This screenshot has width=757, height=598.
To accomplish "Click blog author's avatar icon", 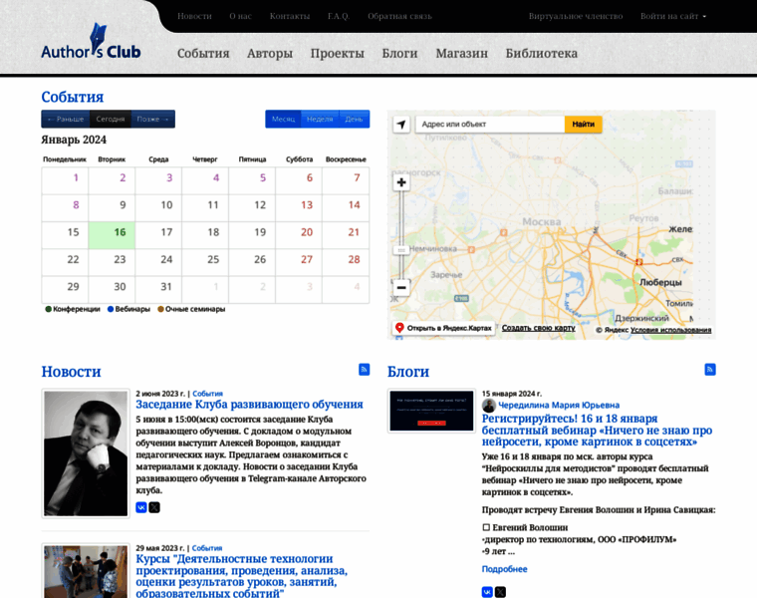I will (488, 406).
